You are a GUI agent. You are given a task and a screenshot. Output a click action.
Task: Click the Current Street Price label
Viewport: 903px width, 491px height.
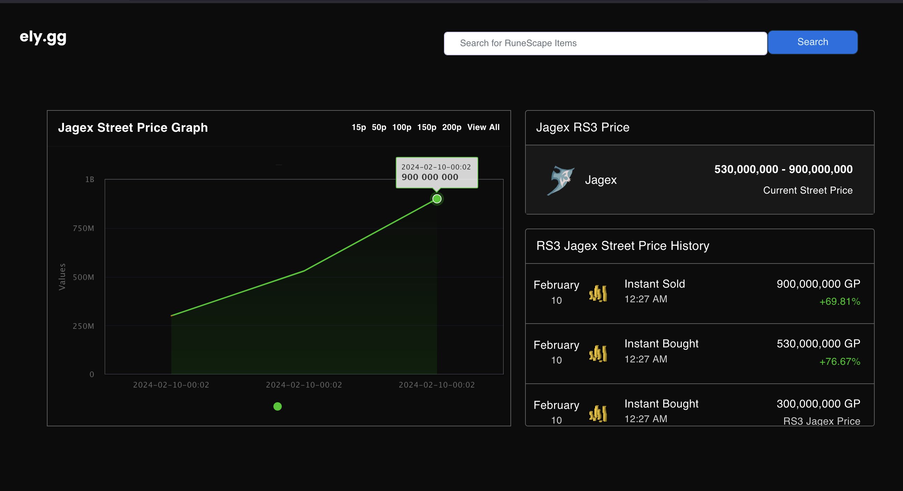coord(808,190)
